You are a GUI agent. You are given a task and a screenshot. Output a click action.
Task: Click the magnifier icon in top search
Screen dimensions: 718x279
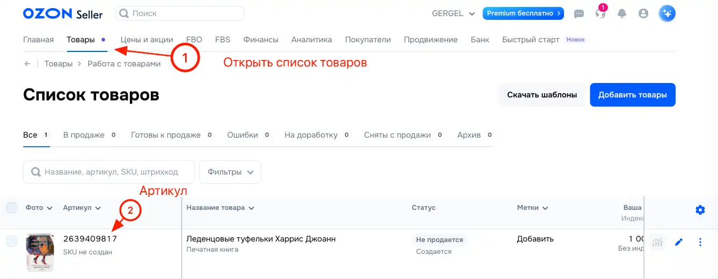tap(124, 13)
